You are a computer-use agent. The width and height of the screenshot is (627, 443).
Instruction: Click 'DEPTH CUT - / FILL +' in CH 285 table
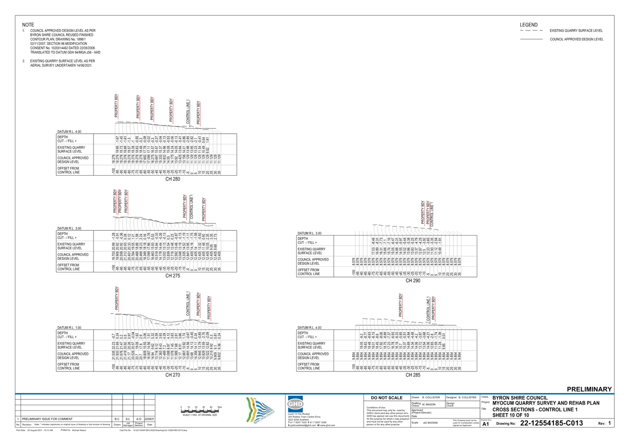(x=307, y=335)
